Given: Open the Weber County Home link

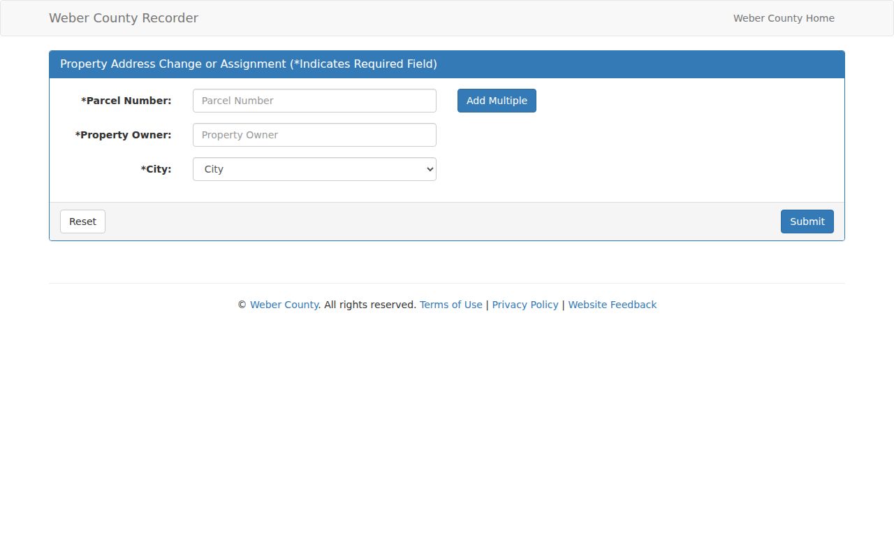Looking at the screenshot, I should (784, 18).
